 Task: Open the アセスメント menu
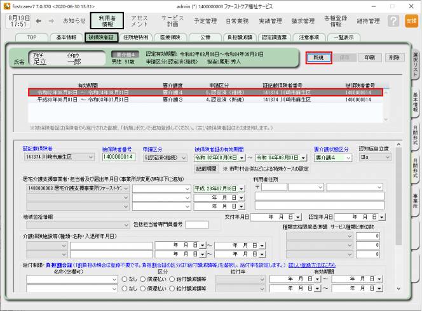(x=139, y=21)
